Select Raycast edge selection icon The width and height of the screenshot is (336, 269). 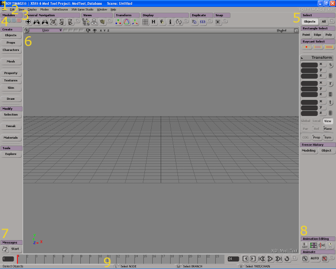318,47
